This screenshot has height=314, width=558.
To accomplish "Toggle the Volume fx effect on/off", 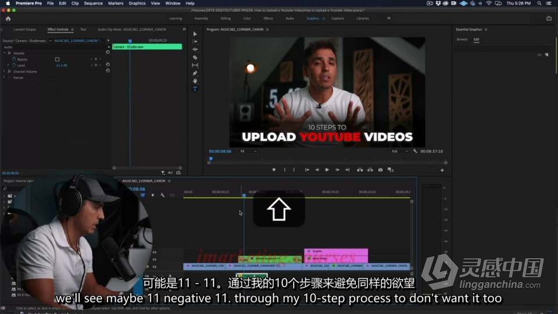I will (x=10, y=53).
